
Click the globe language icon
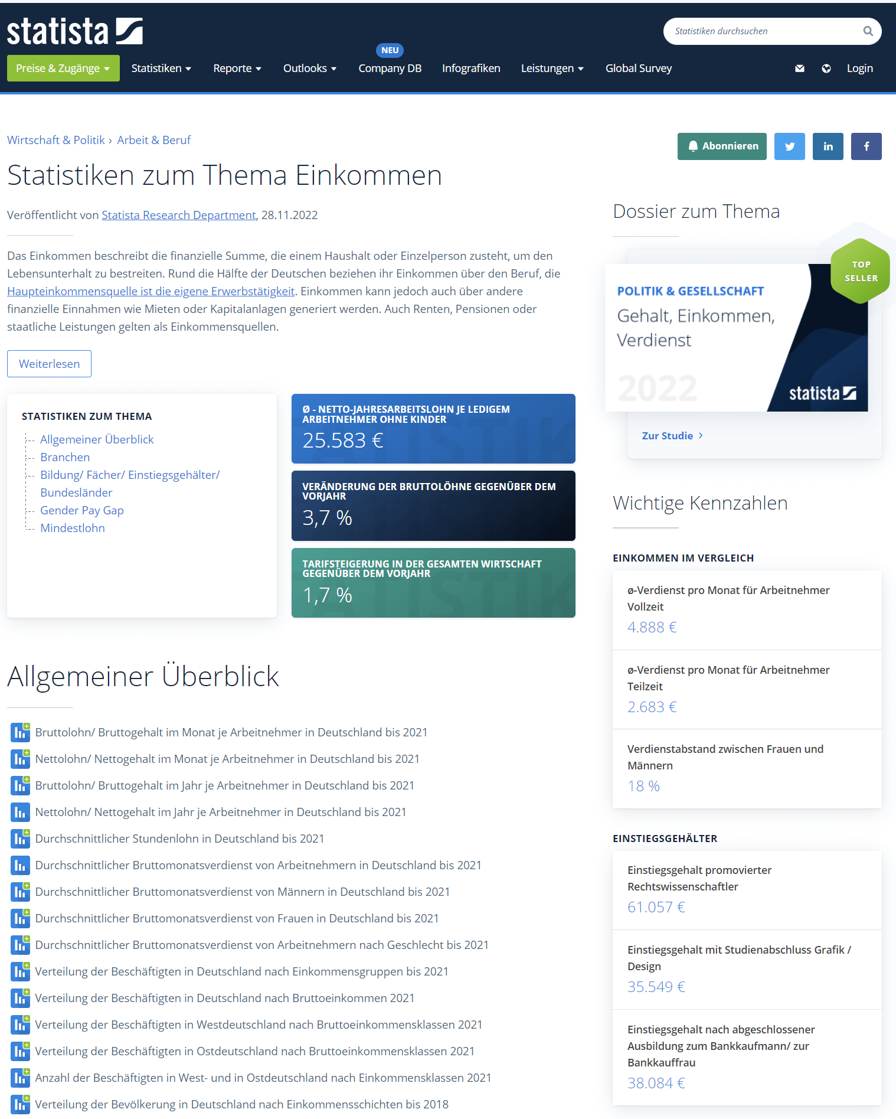(826, 68)
